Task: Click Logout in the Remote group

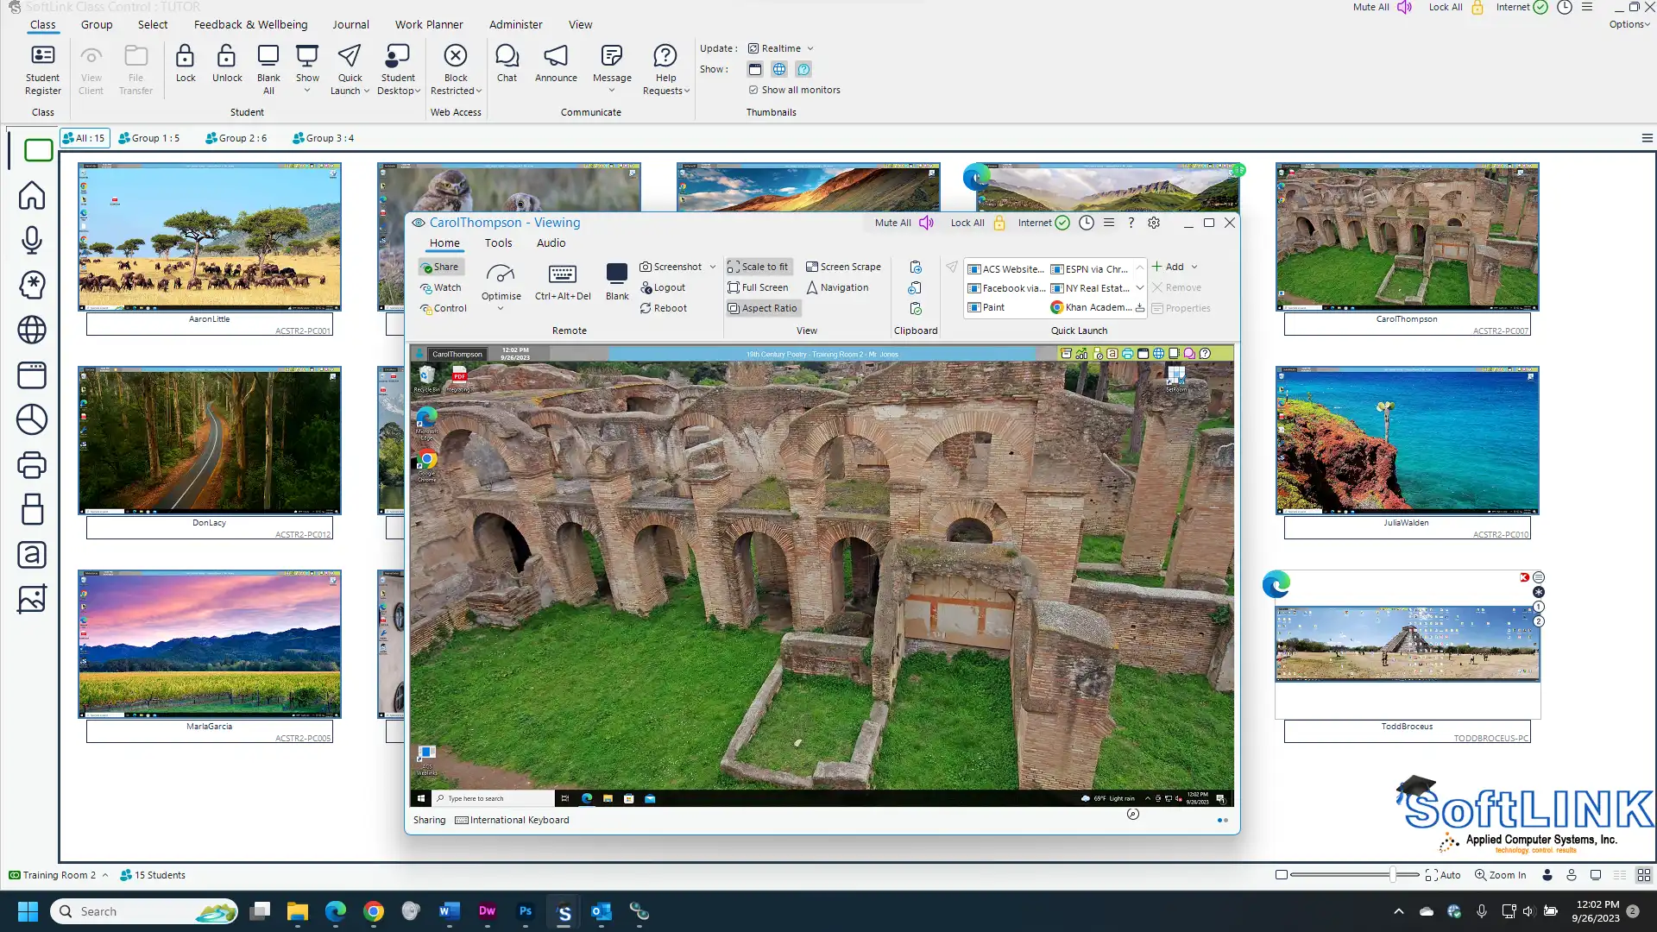Action: pyautogui.click(x=663, y=287)
